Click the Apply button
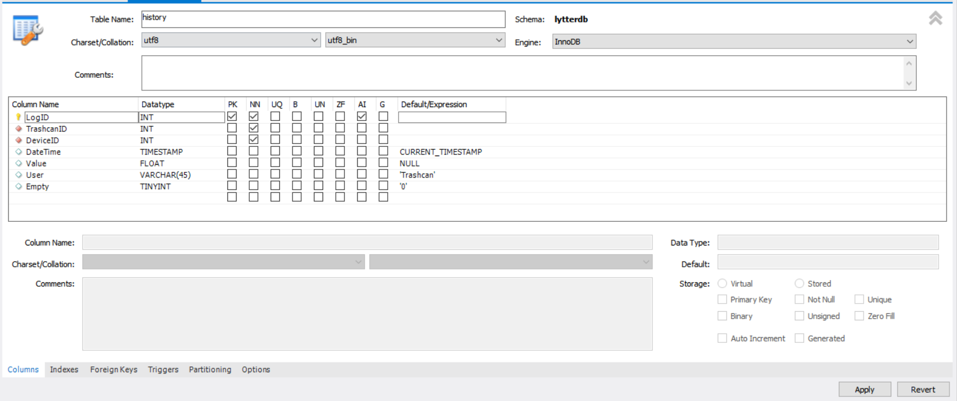 [864, 389]
